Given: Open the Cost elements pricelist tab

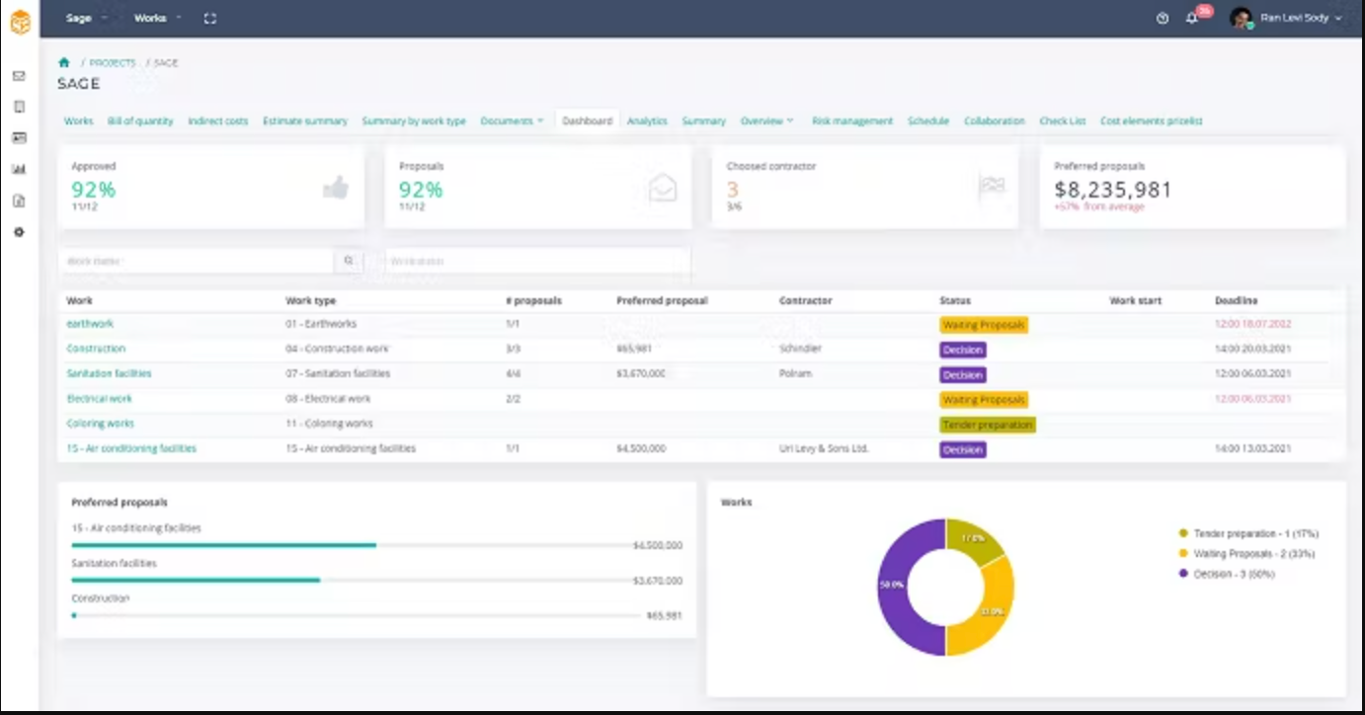Looking at the screenshot, I should click(1151, 120).
